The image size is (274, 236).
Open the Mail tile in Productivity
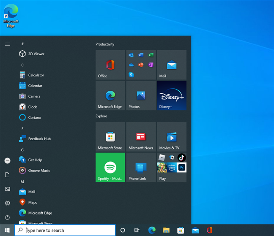[172, 65]
